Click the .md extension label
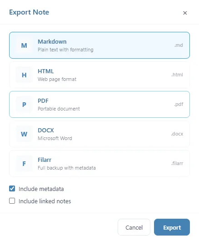Viewport: 199px width, 241px height. pyautogui.click(x=179, y=45)
